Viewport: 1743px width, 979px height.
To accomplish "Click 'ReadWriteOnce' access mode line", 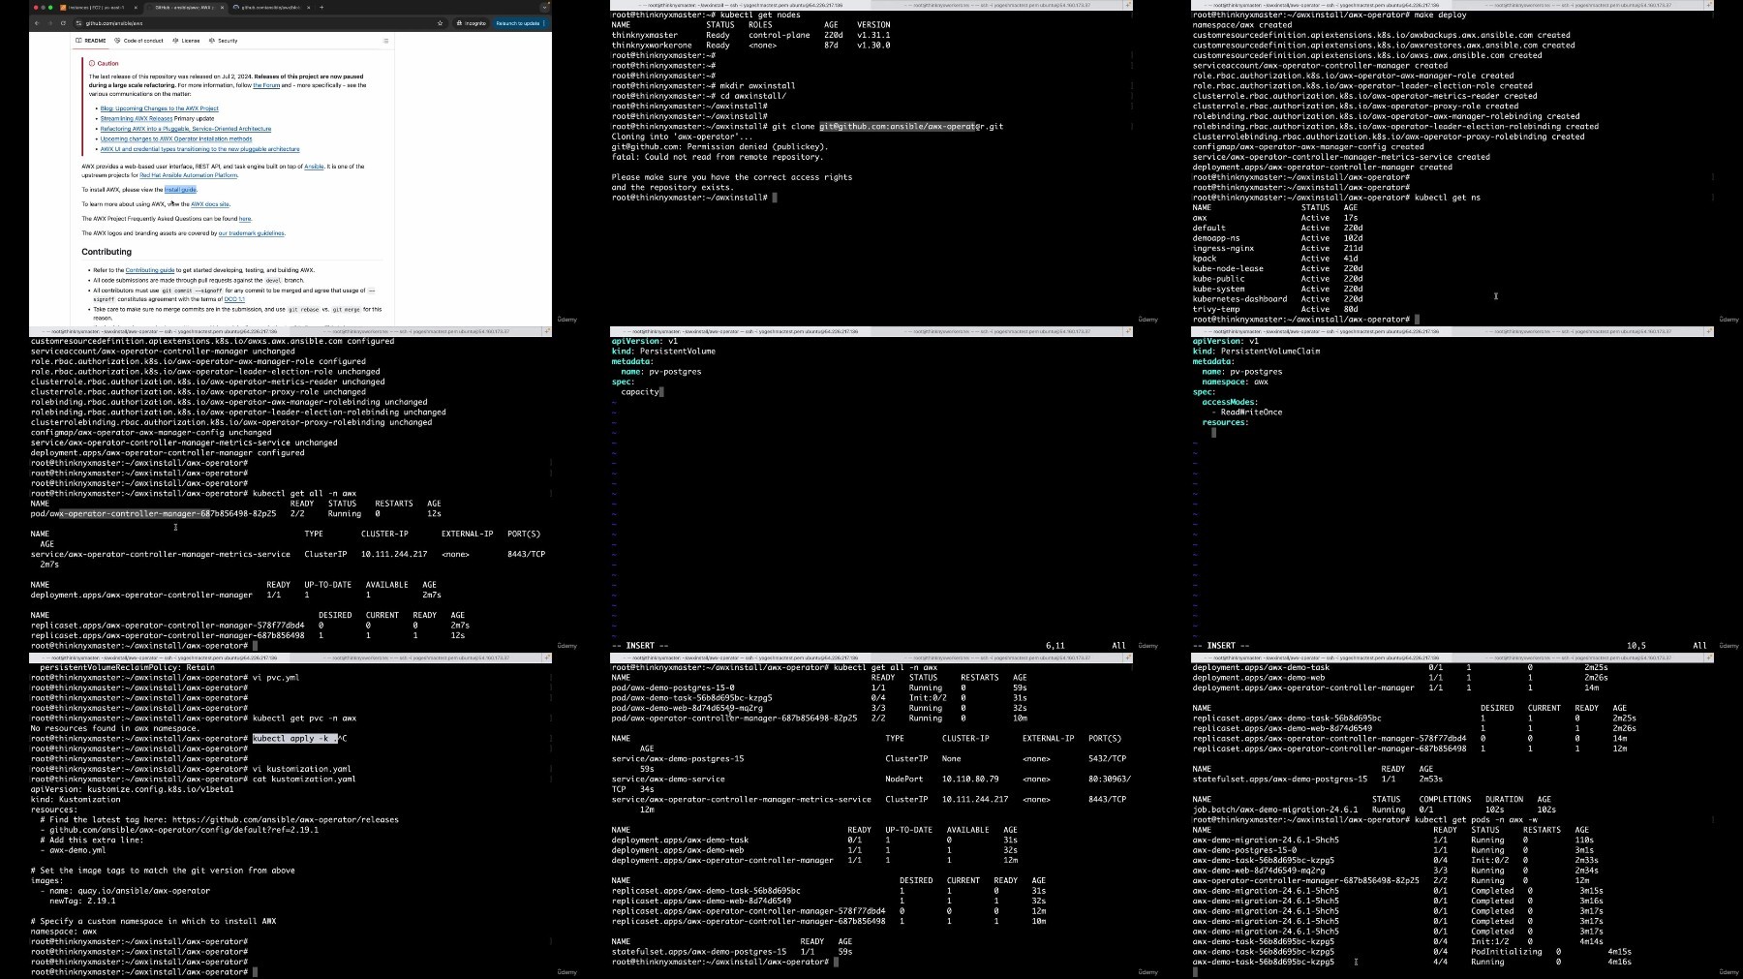I will pos(1251,412).
